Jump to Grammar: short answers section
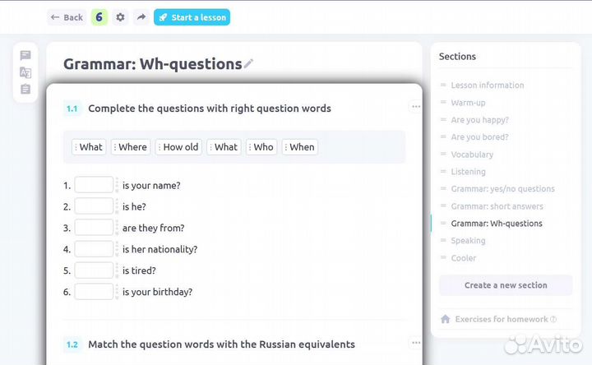The image size is (592, 365). click(x=497, y=206)
